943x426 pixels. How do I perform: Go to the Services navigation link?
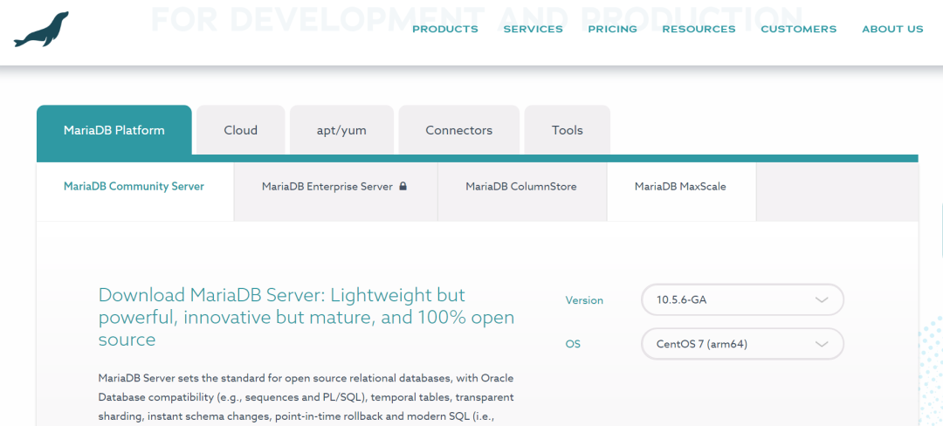coord(533,29)
